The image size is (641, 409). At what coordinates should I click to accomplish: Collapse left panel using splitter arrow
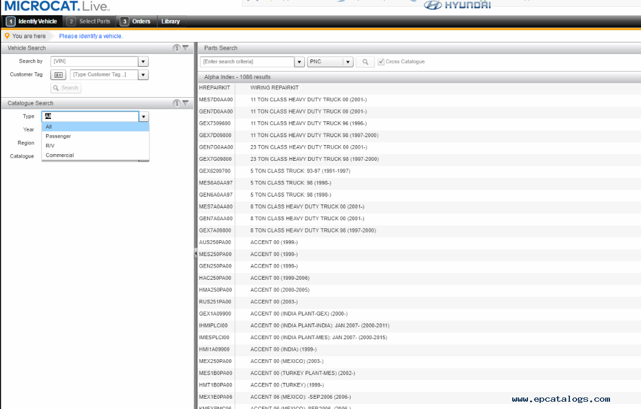pyautogui.click(x=196, y=253)
